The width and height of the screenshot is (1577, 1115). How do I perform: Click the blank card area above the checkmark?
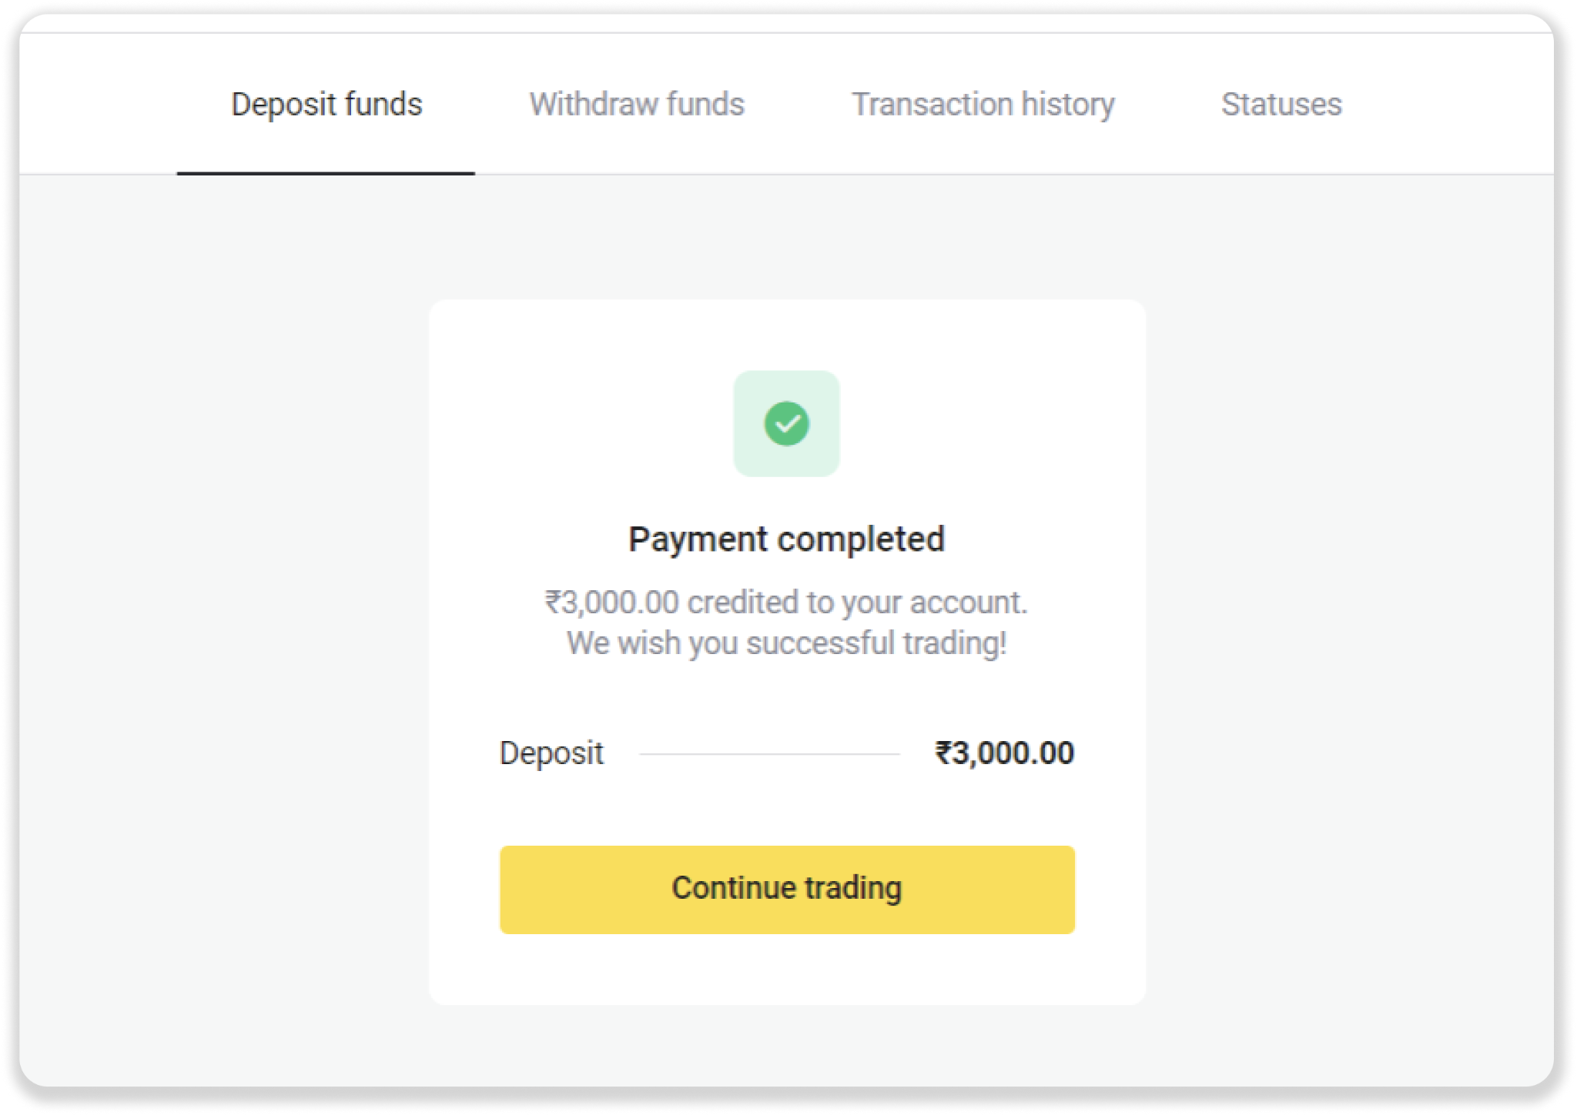[x=786, y=336]
